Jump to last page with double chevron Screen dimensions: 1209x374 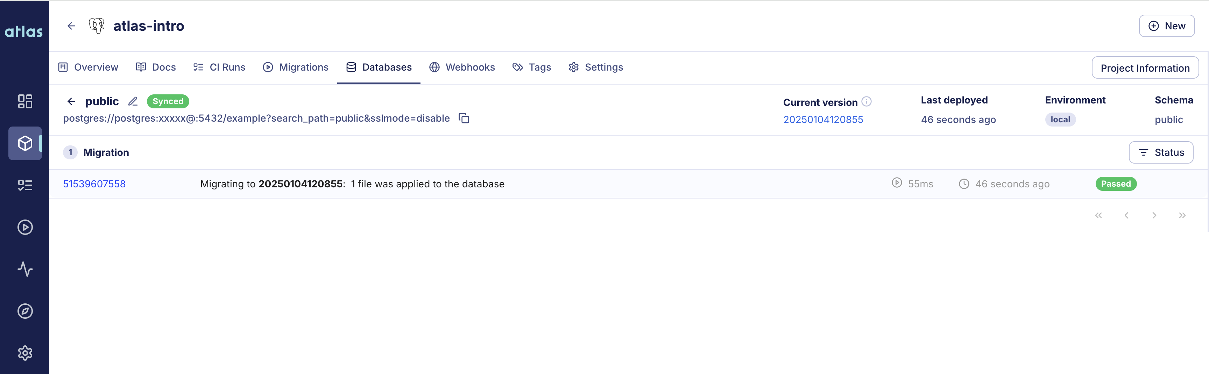pyautogui.click(x=1182, y=215)
